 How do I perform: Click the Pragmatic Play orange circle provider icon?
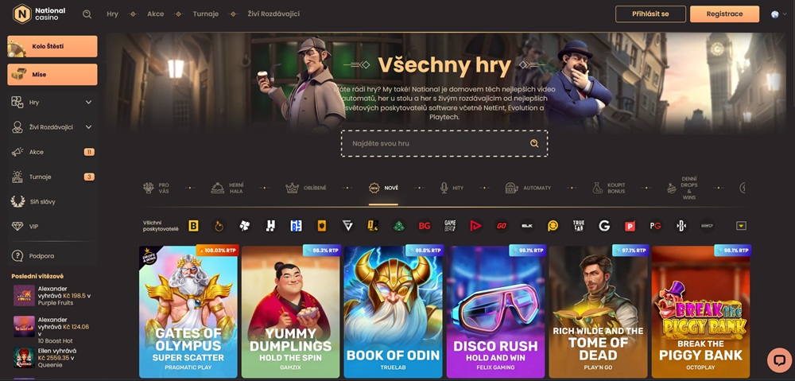pos(219,226)
